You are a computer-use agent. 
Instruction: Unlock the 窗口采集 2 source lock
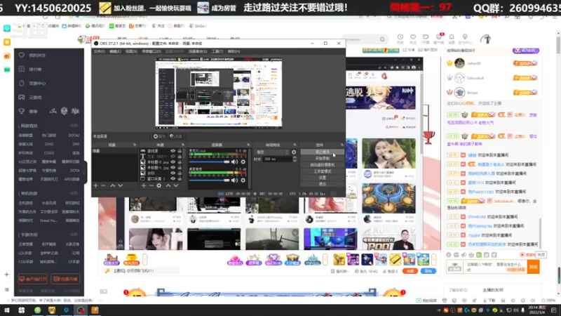pyautogui.click(x=180, y=178)
